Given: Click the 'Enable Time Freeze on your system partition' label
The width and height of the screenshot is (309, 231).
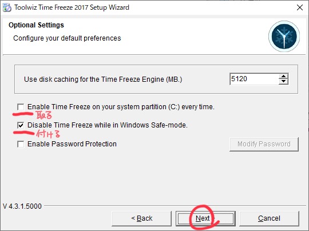Looking at the screenshot, I should point(121,107).
